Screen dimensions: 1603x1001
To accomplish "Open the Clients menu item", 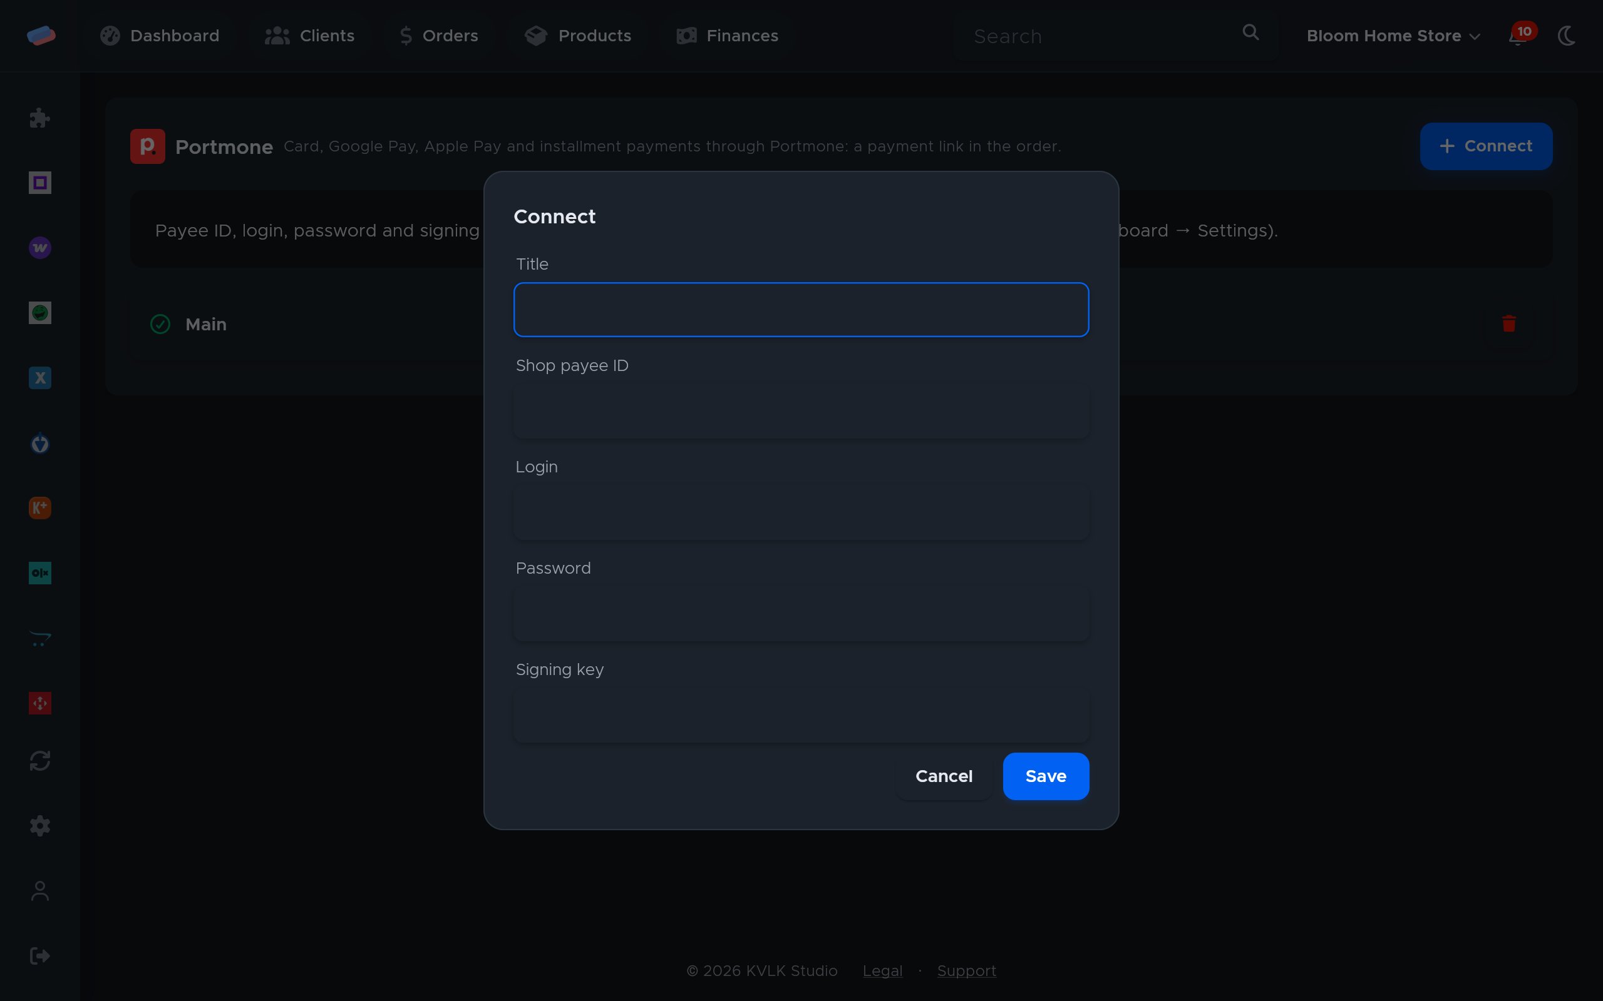I will [x=309, y=36].
